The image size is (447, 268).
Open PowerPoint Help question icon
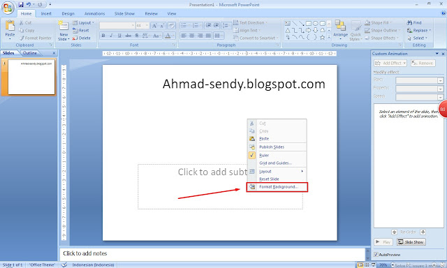[x=444, y=13]
